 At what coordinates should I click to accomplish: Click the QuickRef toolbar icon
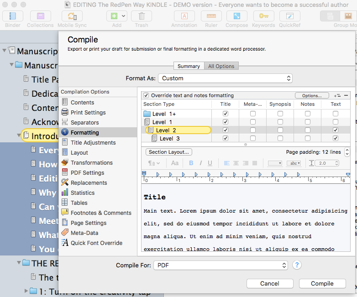289,16
